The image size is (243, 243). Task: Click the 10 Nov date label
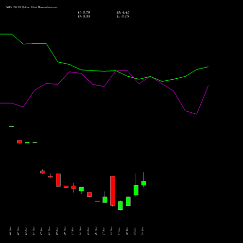click(x=10, y=231)
